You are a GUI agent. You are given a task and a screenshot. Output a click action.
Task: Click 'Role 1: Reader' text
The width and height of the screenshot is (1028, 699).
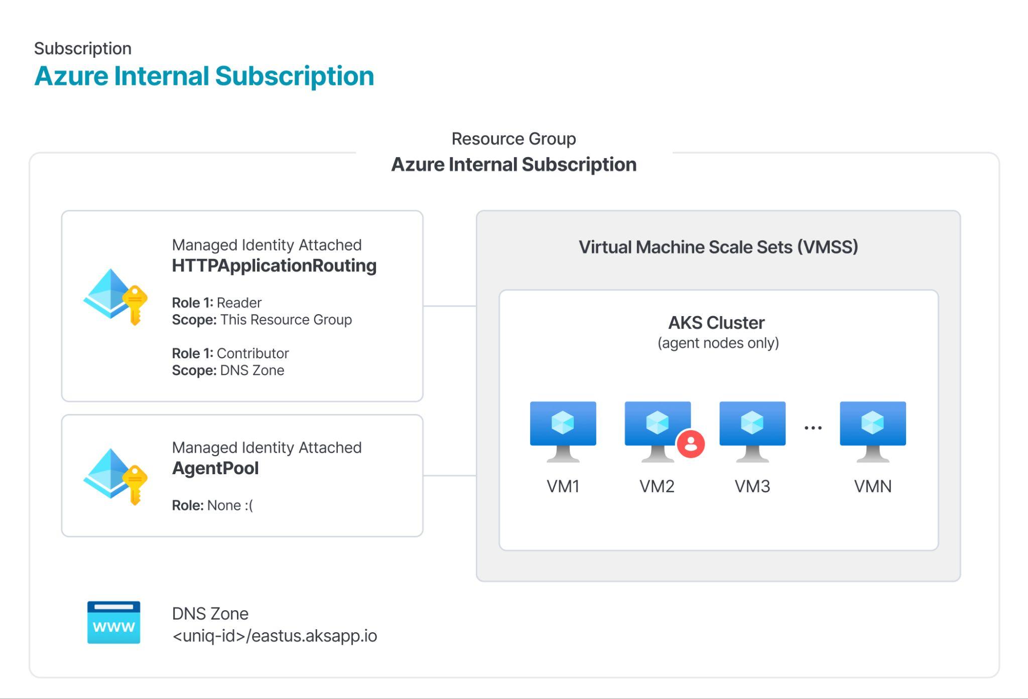(216, 303)
